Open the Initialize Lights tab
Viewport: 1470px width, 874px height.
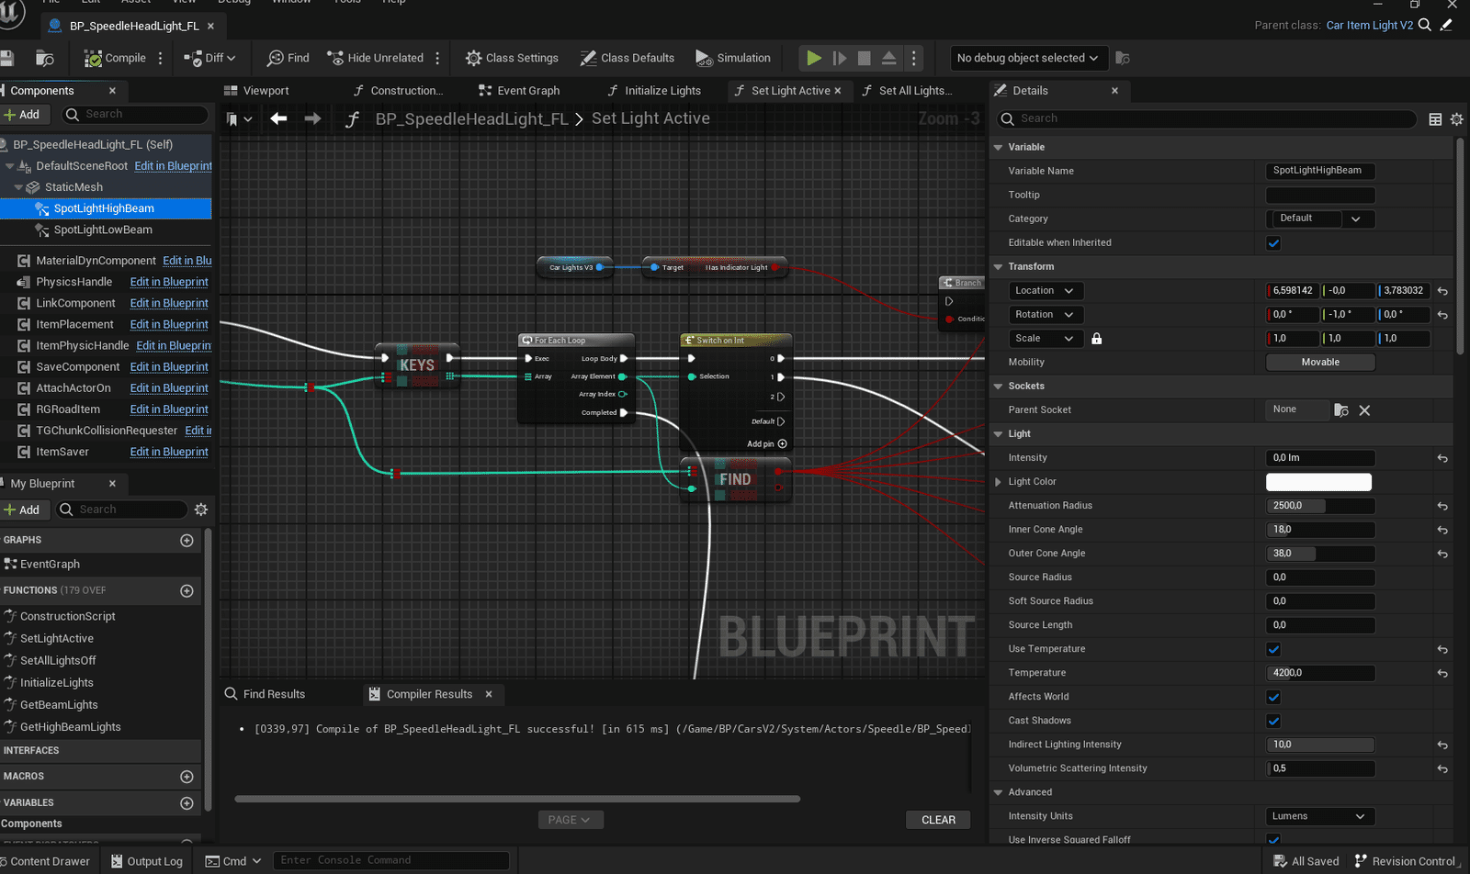pyautogui.click(x=654, y=91)
